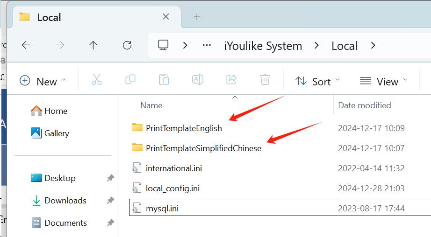
Task: Refresh the current folder view
Action: pyautogui.click(x=127, y=45)
